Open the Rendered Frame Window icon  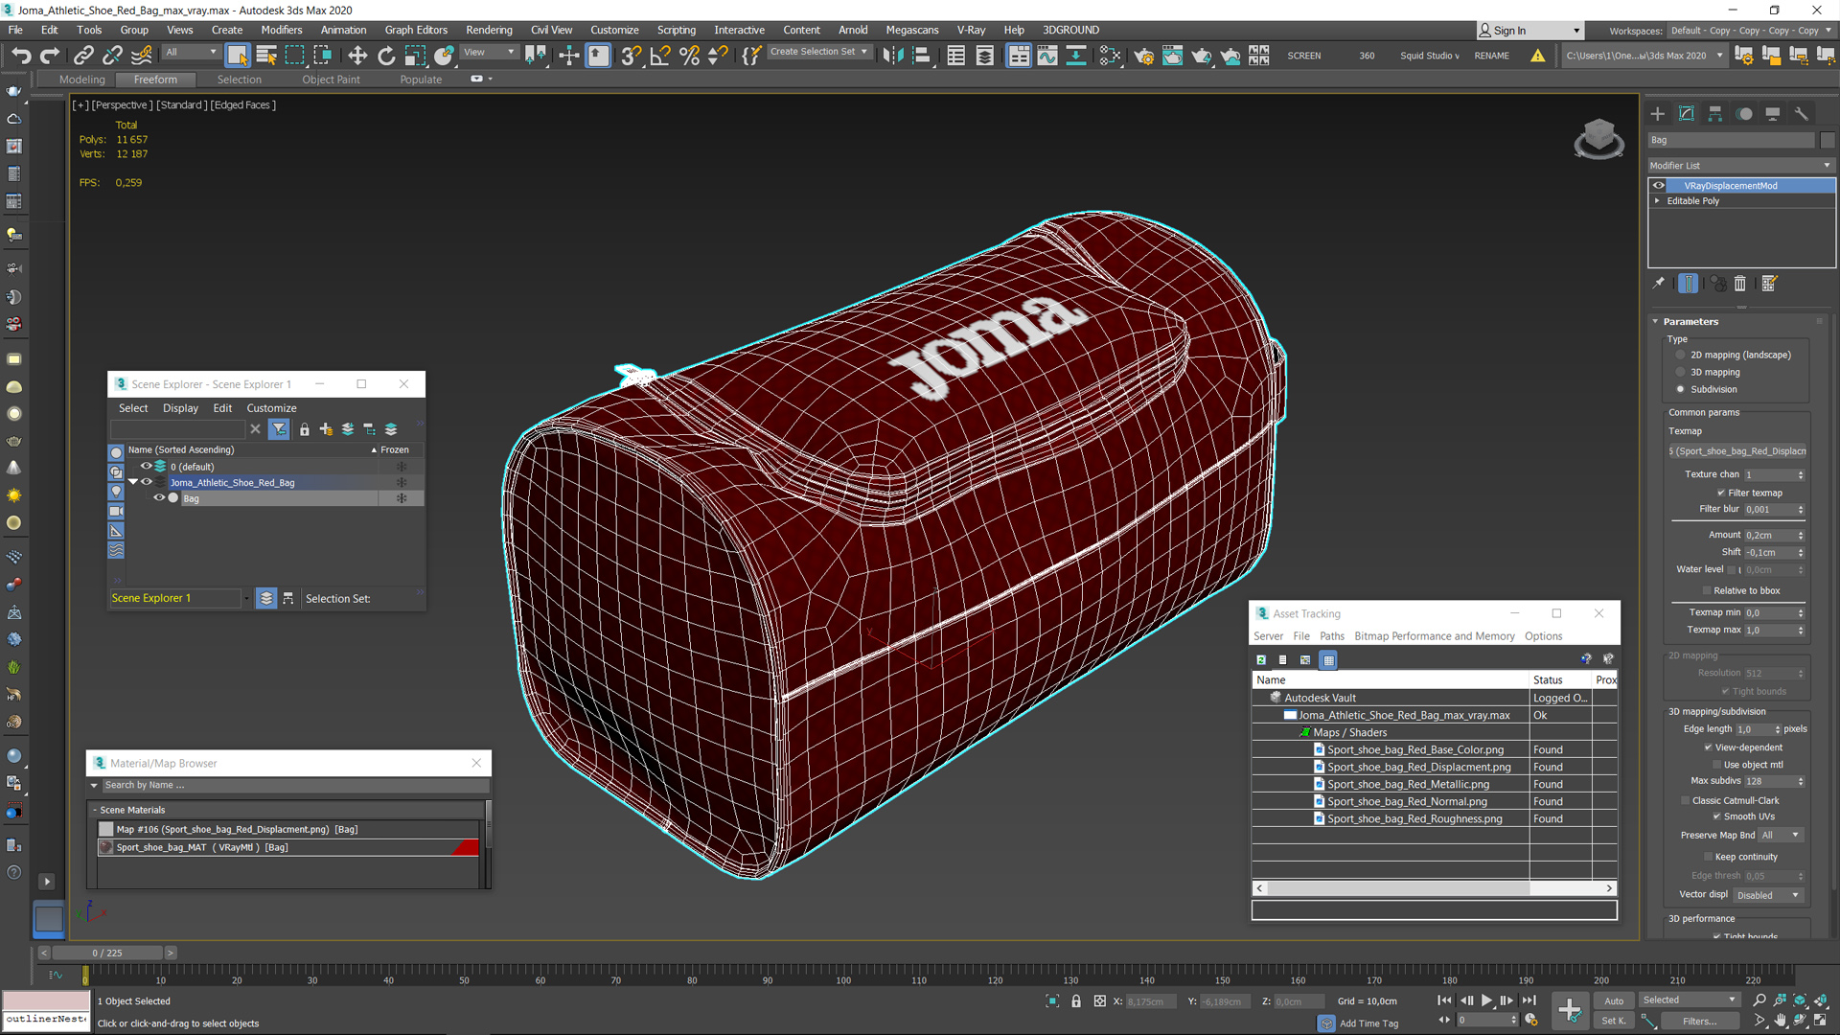1172,56
